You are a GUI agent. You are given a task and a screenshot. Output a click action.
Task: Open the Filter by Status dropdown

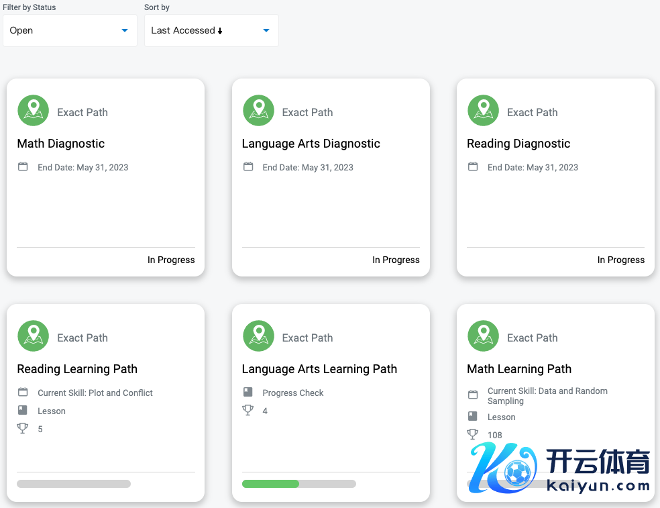click(70, 31)
